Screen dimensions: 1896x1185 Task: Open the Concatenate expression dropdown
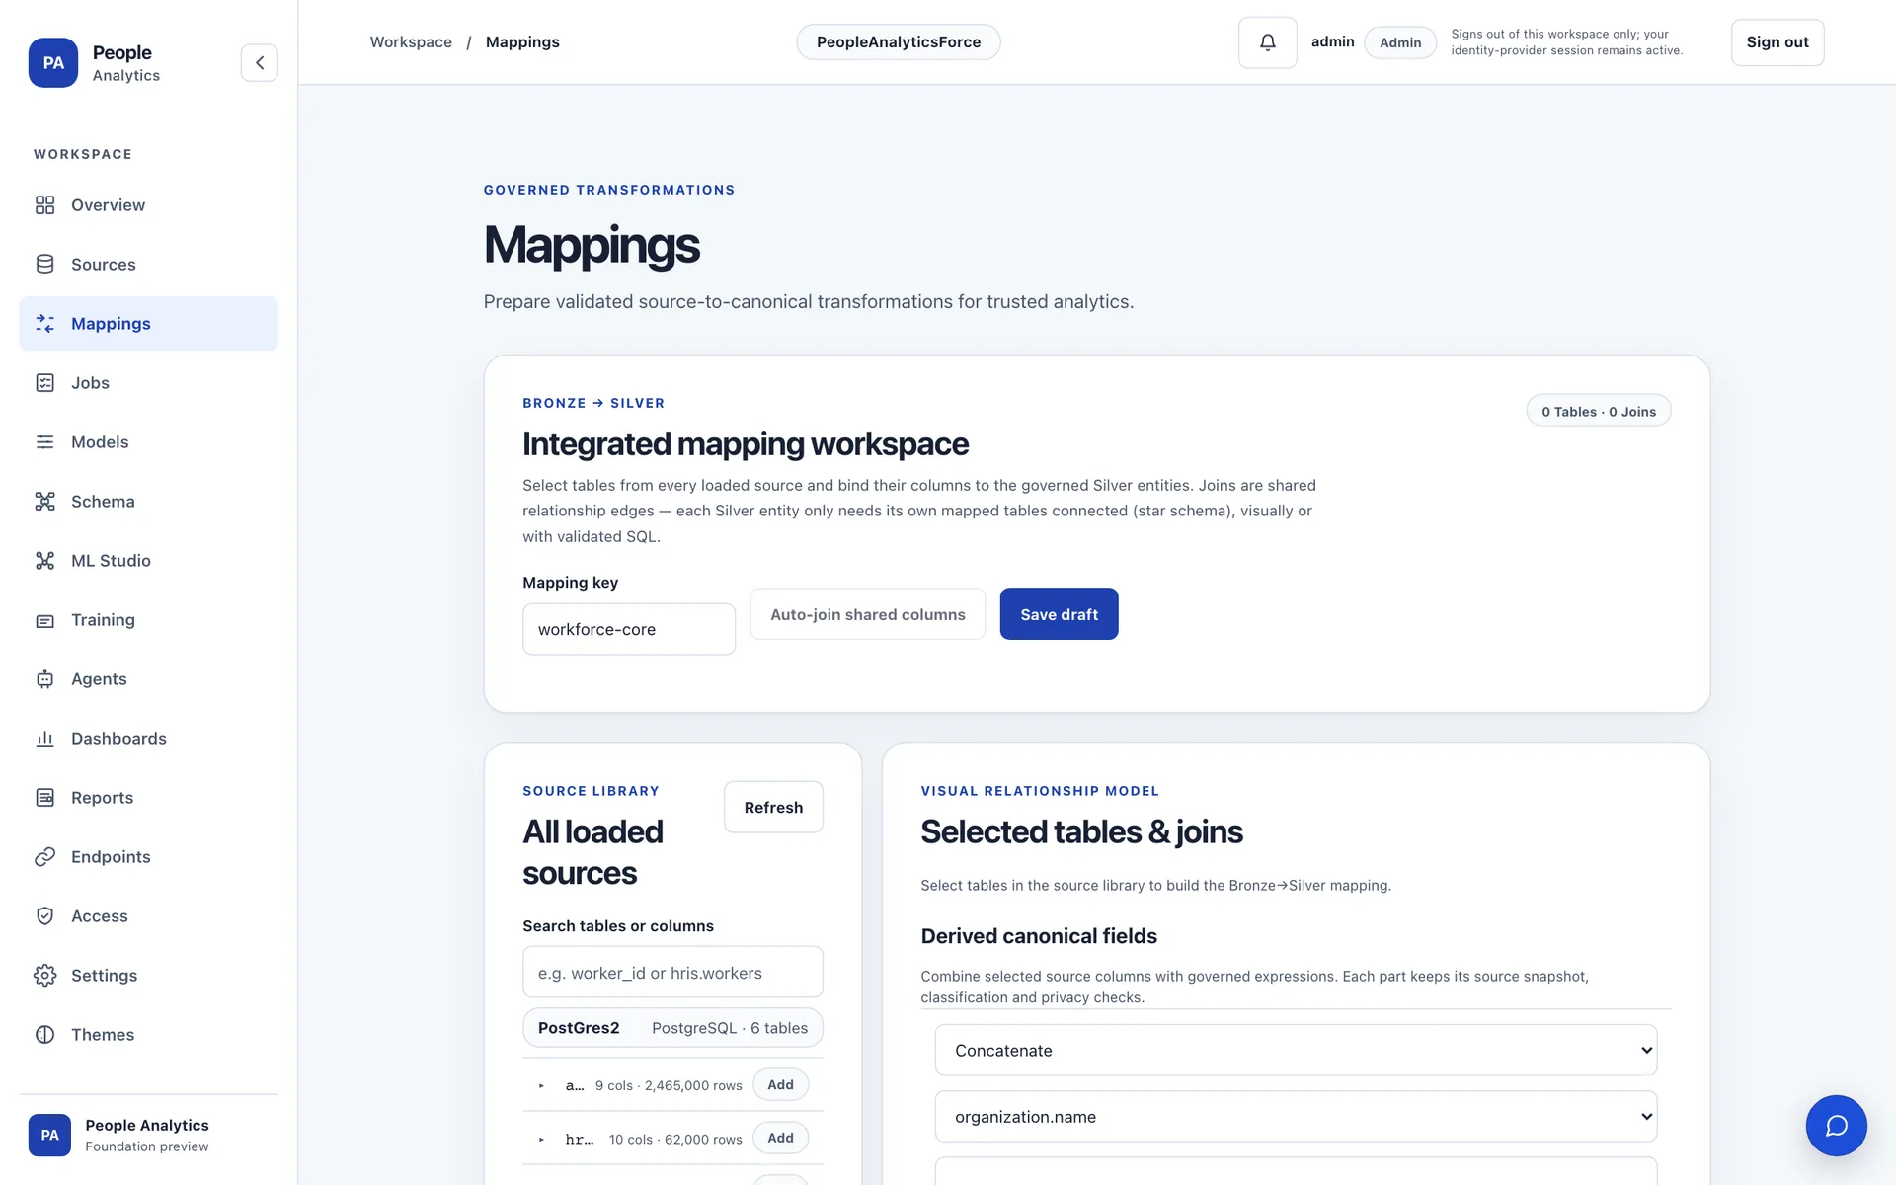(1296, 1051)
